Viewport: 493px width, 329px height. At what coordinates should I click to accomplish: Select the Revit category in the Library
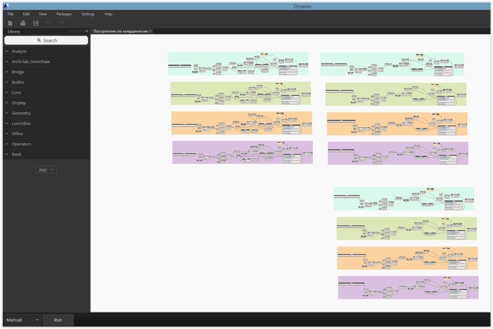[x=17, y=154]
